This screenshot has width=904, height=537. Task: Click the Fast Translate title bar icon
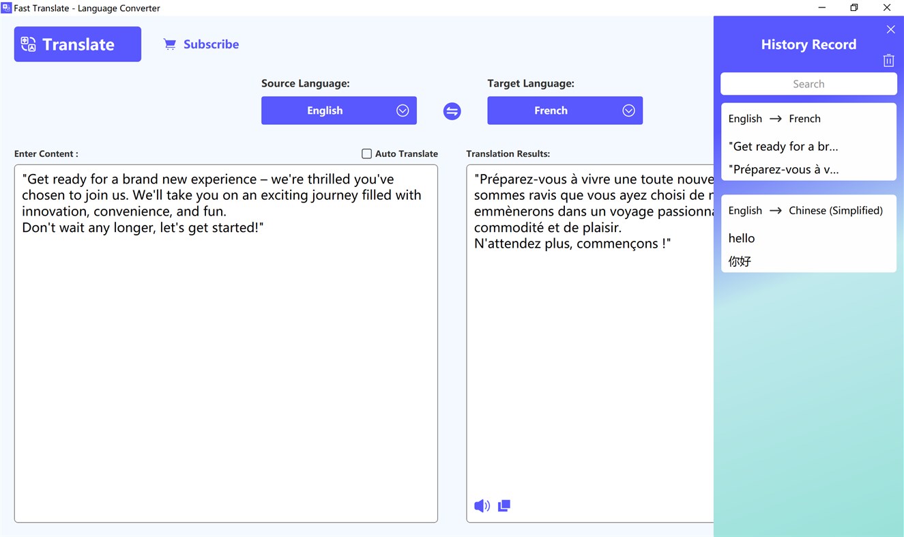[x=7, y=8]
